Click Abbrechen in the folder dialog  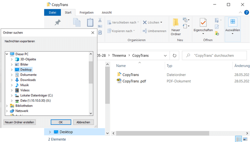(83, 122)
